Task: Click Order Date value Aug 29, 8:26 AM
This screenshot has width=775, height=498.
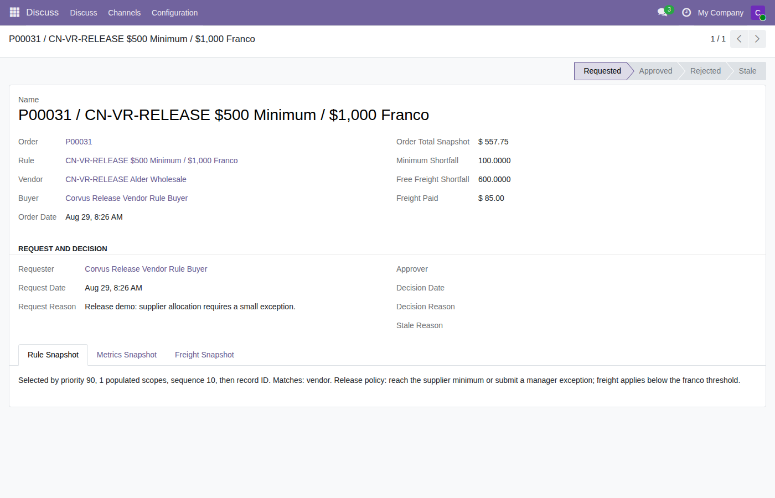Action: pyautogui.click(x=94, y=217)
